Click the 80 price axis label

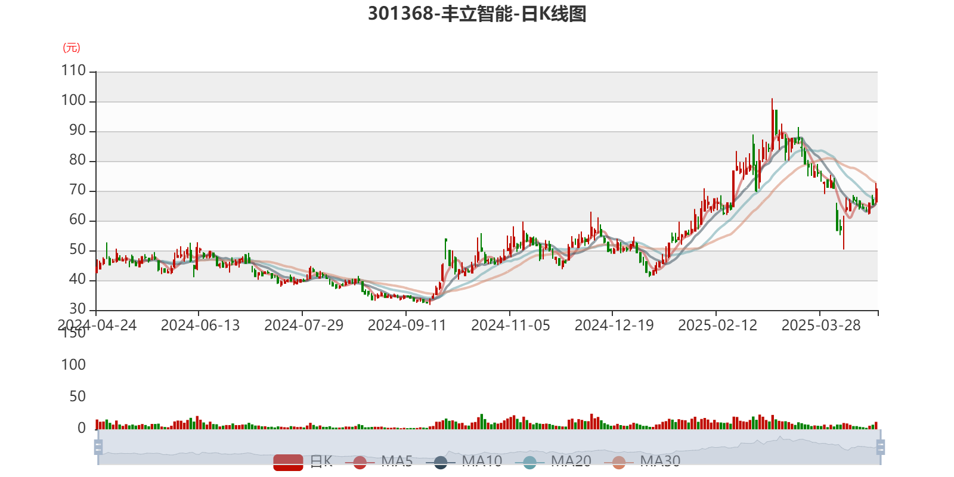click(x=78, y=160)
